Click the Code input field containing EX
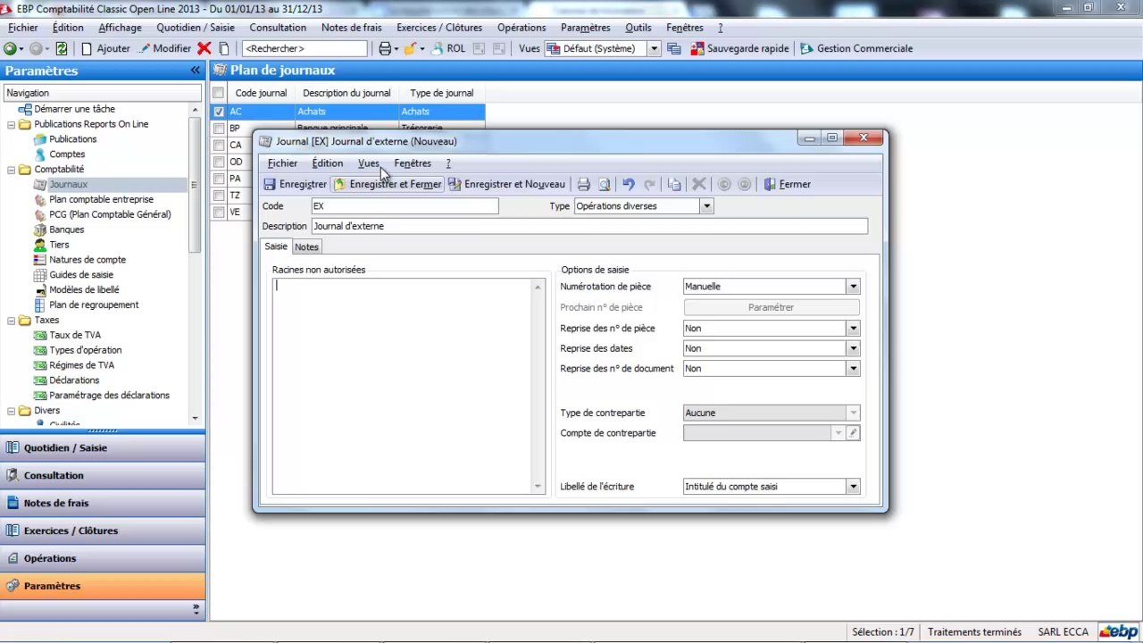The image size is (1143, 643). pyautogui.click(x=405, y=206)
